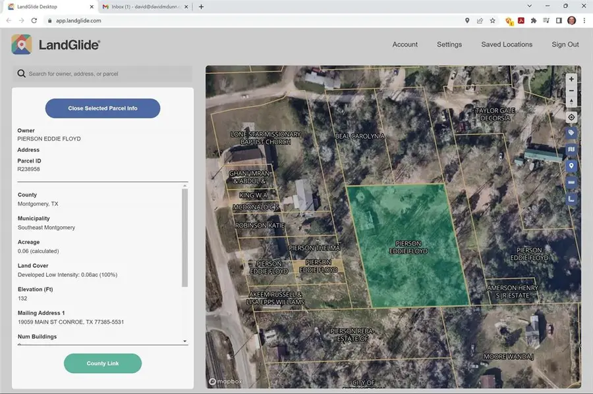Reset map bearing with compass arrow
The image size is (593, 394).
(x=571, y=102)
